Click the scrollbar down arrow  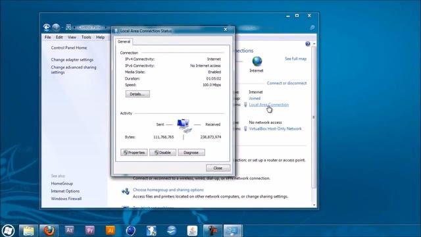[314, 205]
